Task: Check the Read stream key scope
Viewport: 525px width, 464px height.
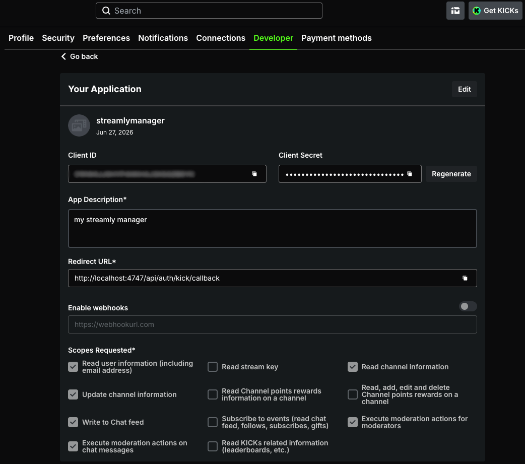Action: click(213, 367)
